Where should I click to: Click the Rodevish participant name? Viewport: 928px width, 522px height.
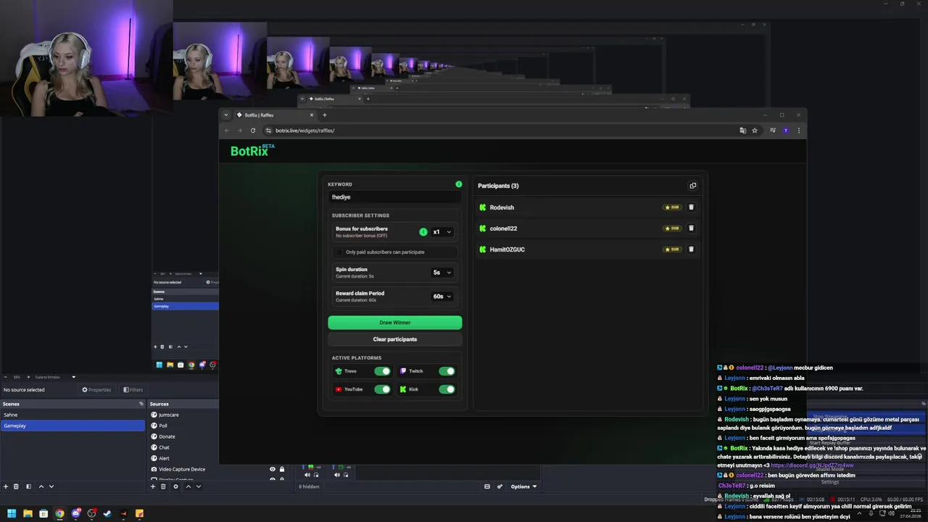(x=502, y=207)
